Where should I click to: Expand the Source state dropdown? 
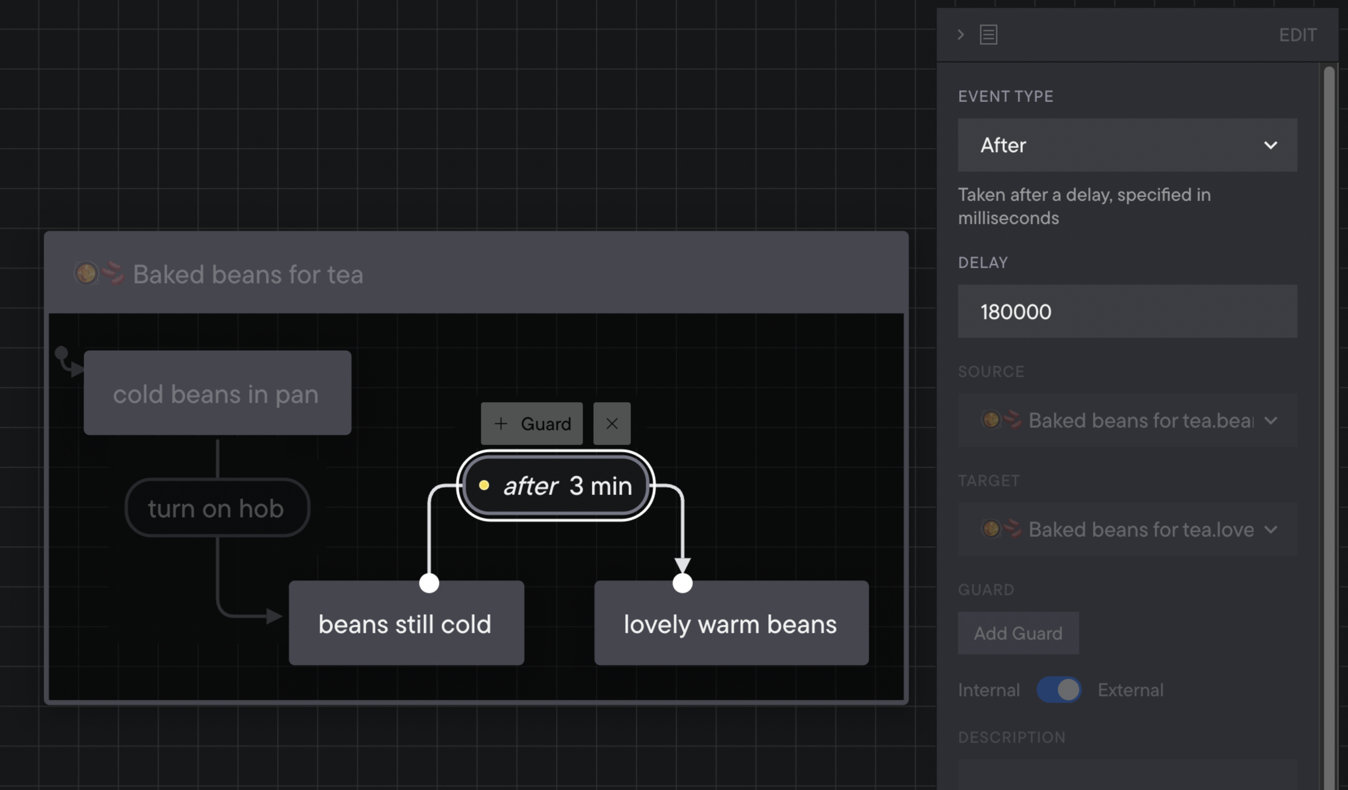pos(1271,420)
